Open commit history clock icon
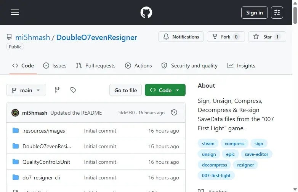This screenshot has height=192, width=298. (x=174, y=112)
